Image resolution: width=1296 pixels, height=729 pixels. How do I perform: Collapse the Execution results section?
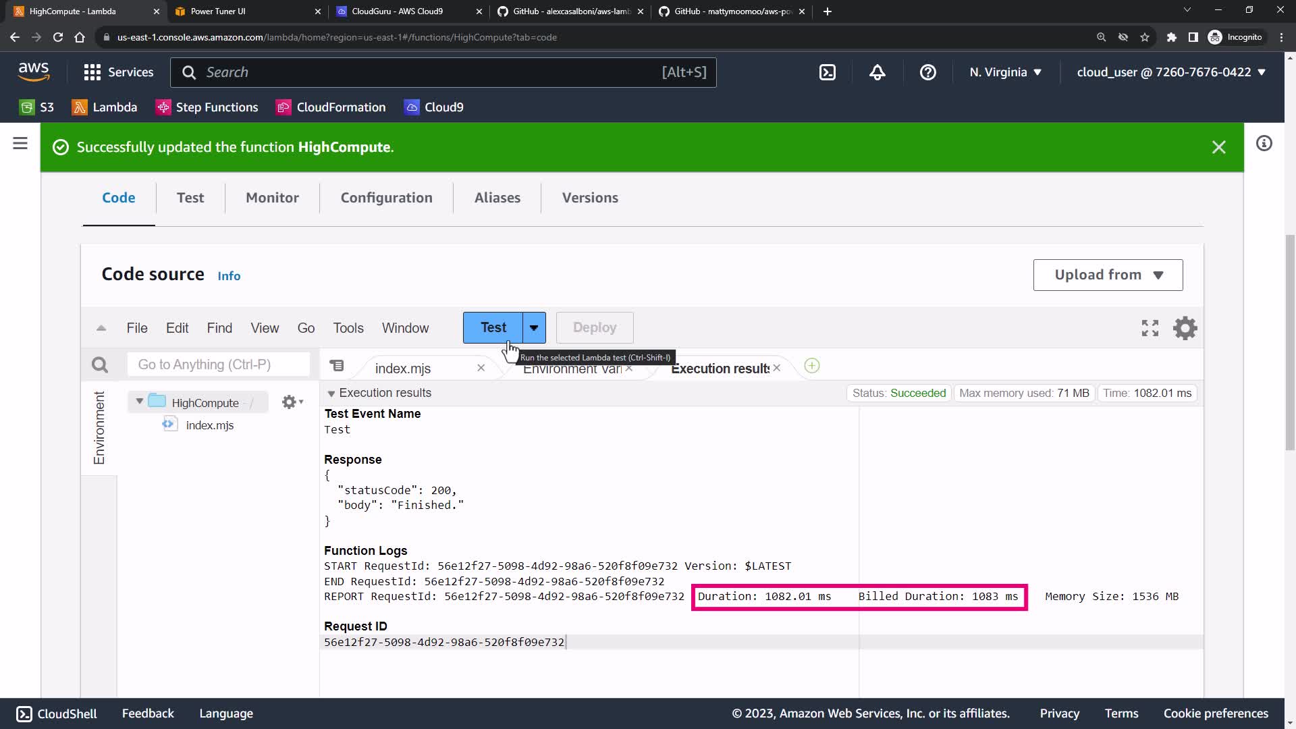click(x=331, y=394)
